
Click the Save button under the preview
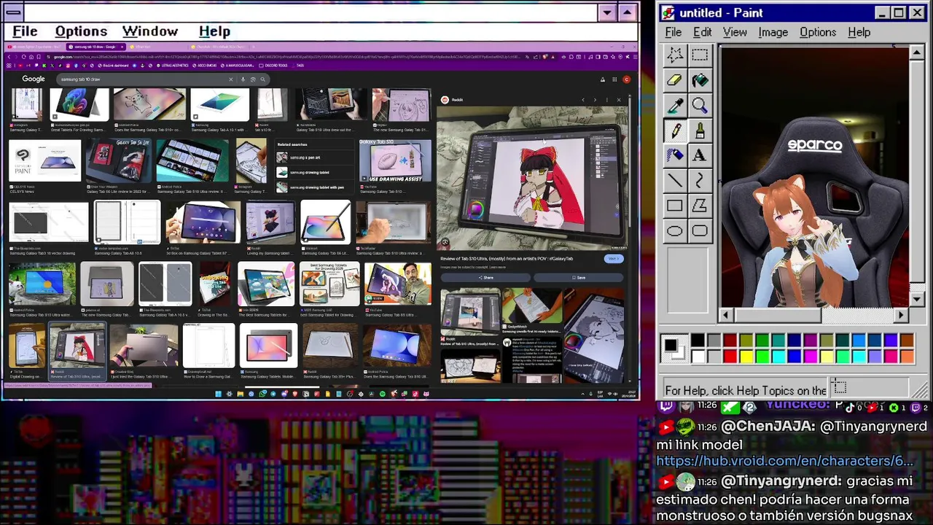[x=579, y=278]
